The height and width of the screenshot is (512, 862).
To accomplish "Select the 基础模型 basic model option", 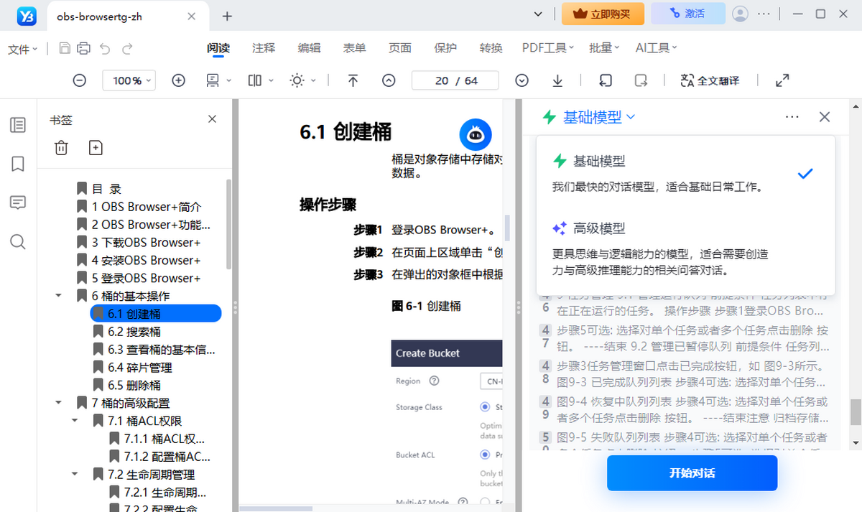I will click(x=686, y=172).
